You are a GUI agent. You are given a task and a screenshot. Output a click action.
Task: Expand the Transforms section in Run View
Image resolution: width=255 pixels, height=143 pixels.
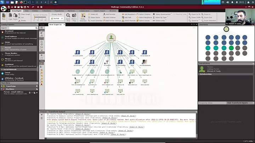(x=2, y=86)
